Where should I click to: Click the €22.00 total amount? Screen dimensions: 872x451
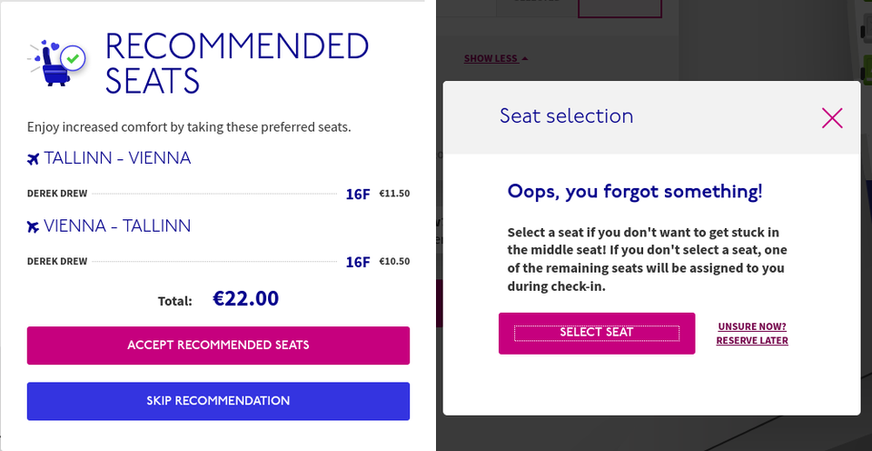tap(245, 298)
